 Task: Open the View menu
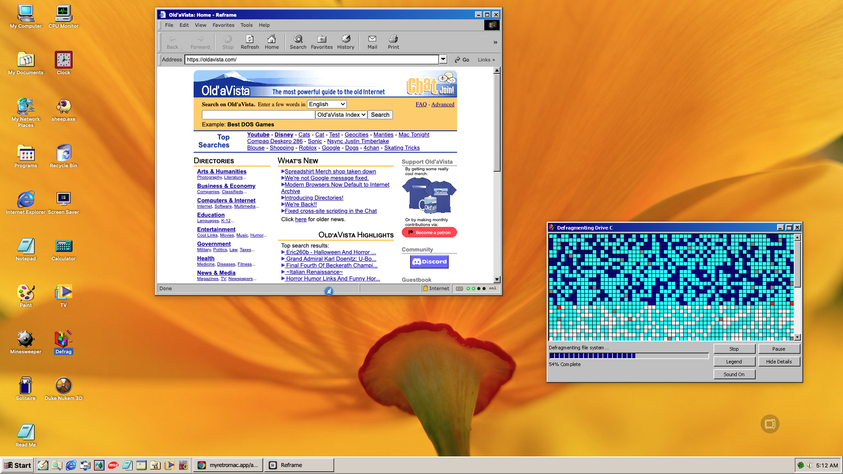pos(201,25)
